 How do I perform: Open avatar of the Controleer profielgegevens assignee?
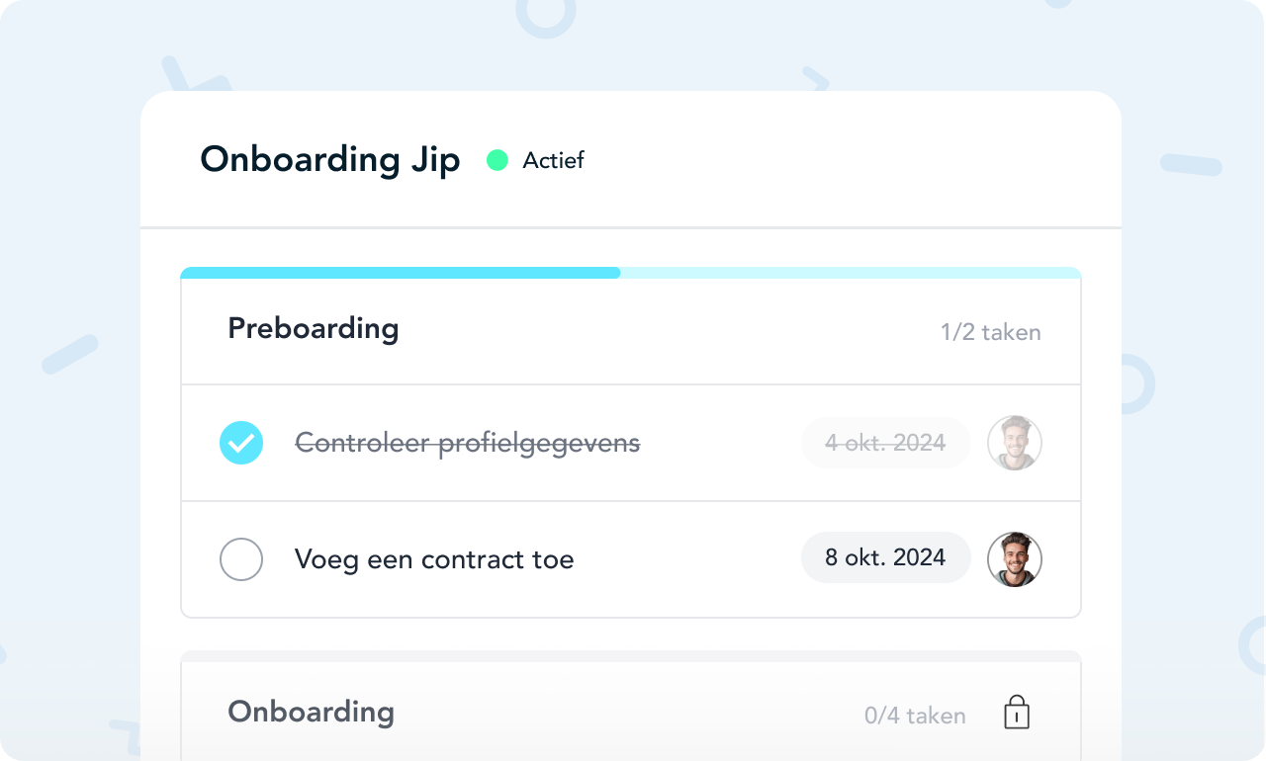pyautogui.click(x=1015, y=443)
